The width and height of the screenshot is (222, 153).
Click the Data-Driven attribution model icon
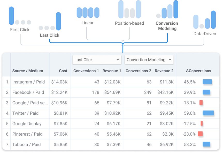click(x=205, y=20)
